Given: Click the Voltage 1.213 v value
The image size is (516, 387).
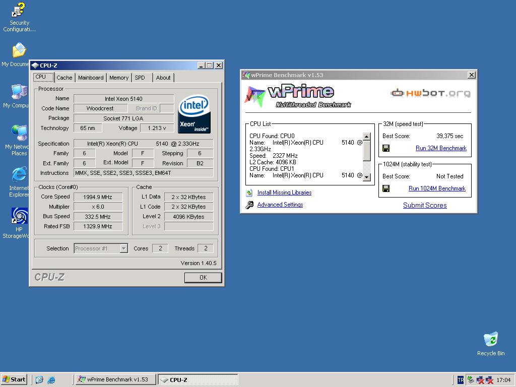Looking at the screenshot, I should coord(157,128).
